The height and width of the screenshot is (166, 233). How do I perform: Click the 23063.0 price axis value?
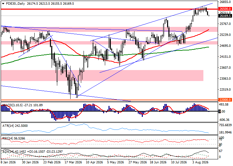click(x=225, y=79)
